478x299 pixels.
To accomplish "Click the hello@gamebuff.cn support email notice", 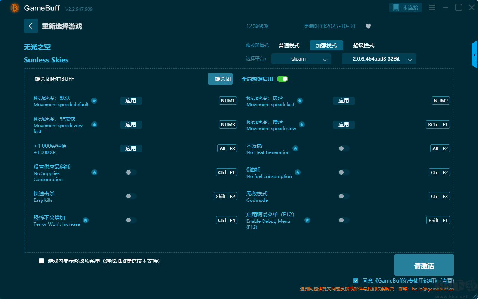I will (x=377, y=289).
